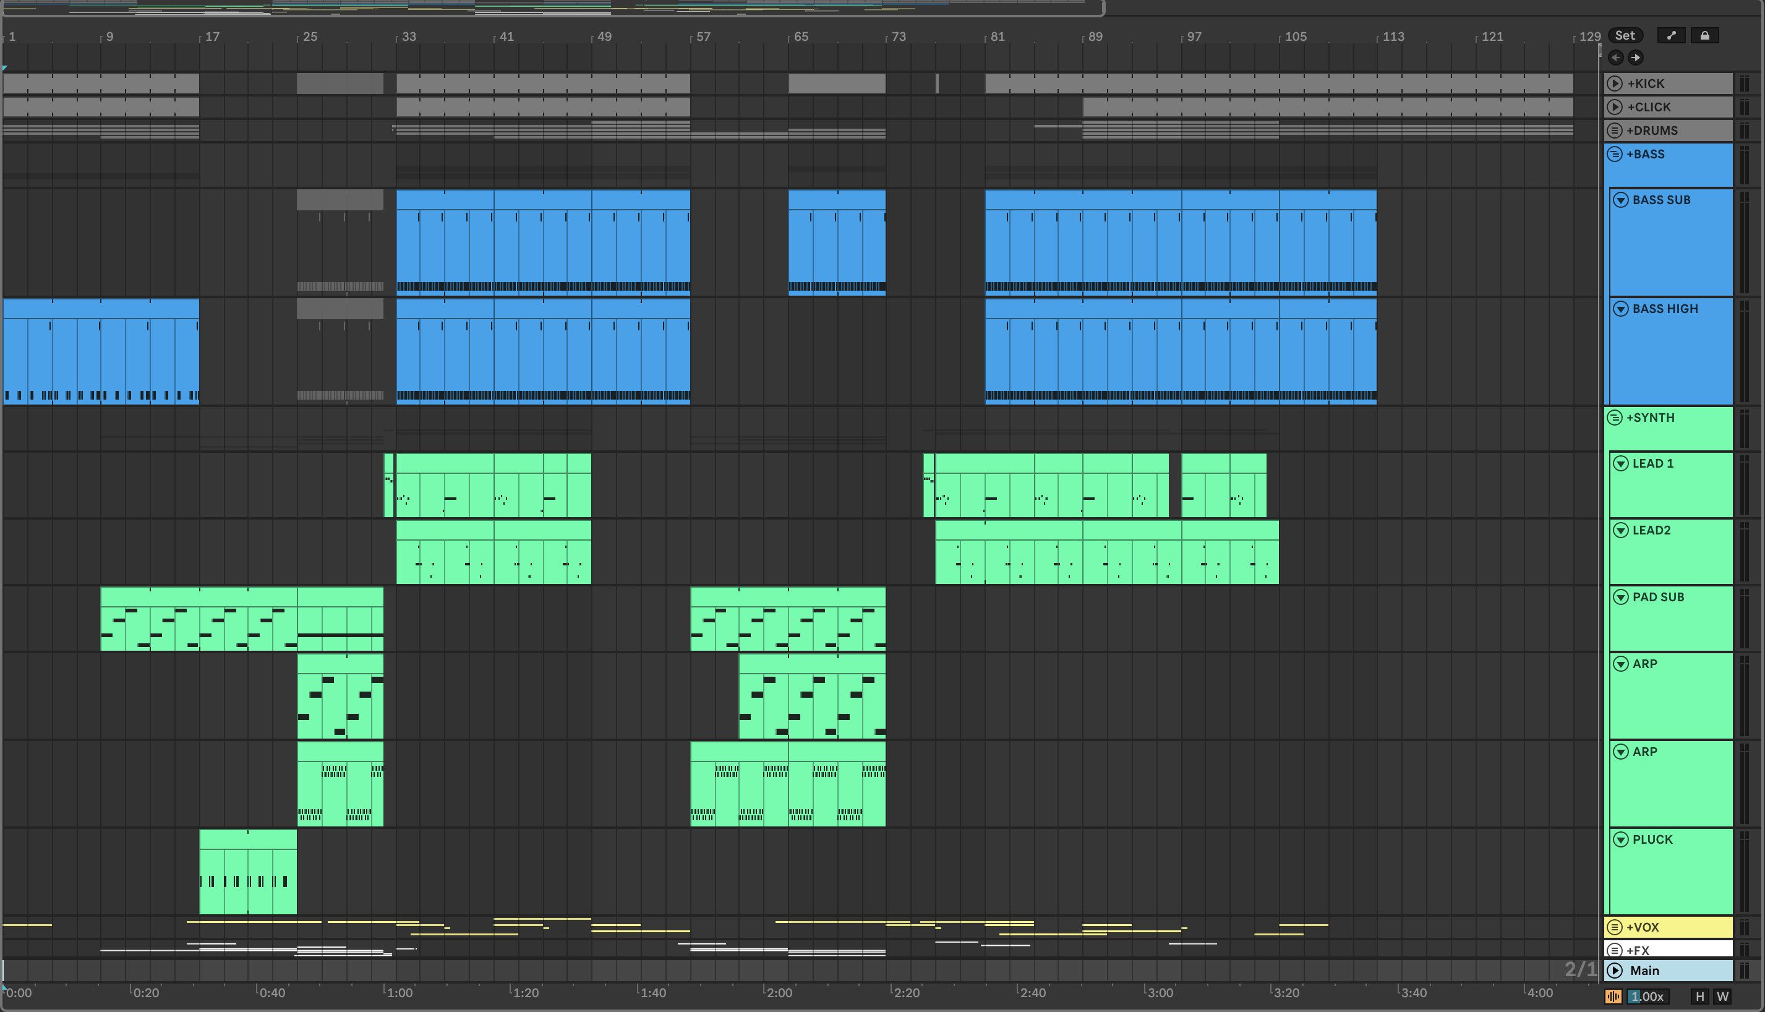Select the +DRUMS track title

point(1652,131)
